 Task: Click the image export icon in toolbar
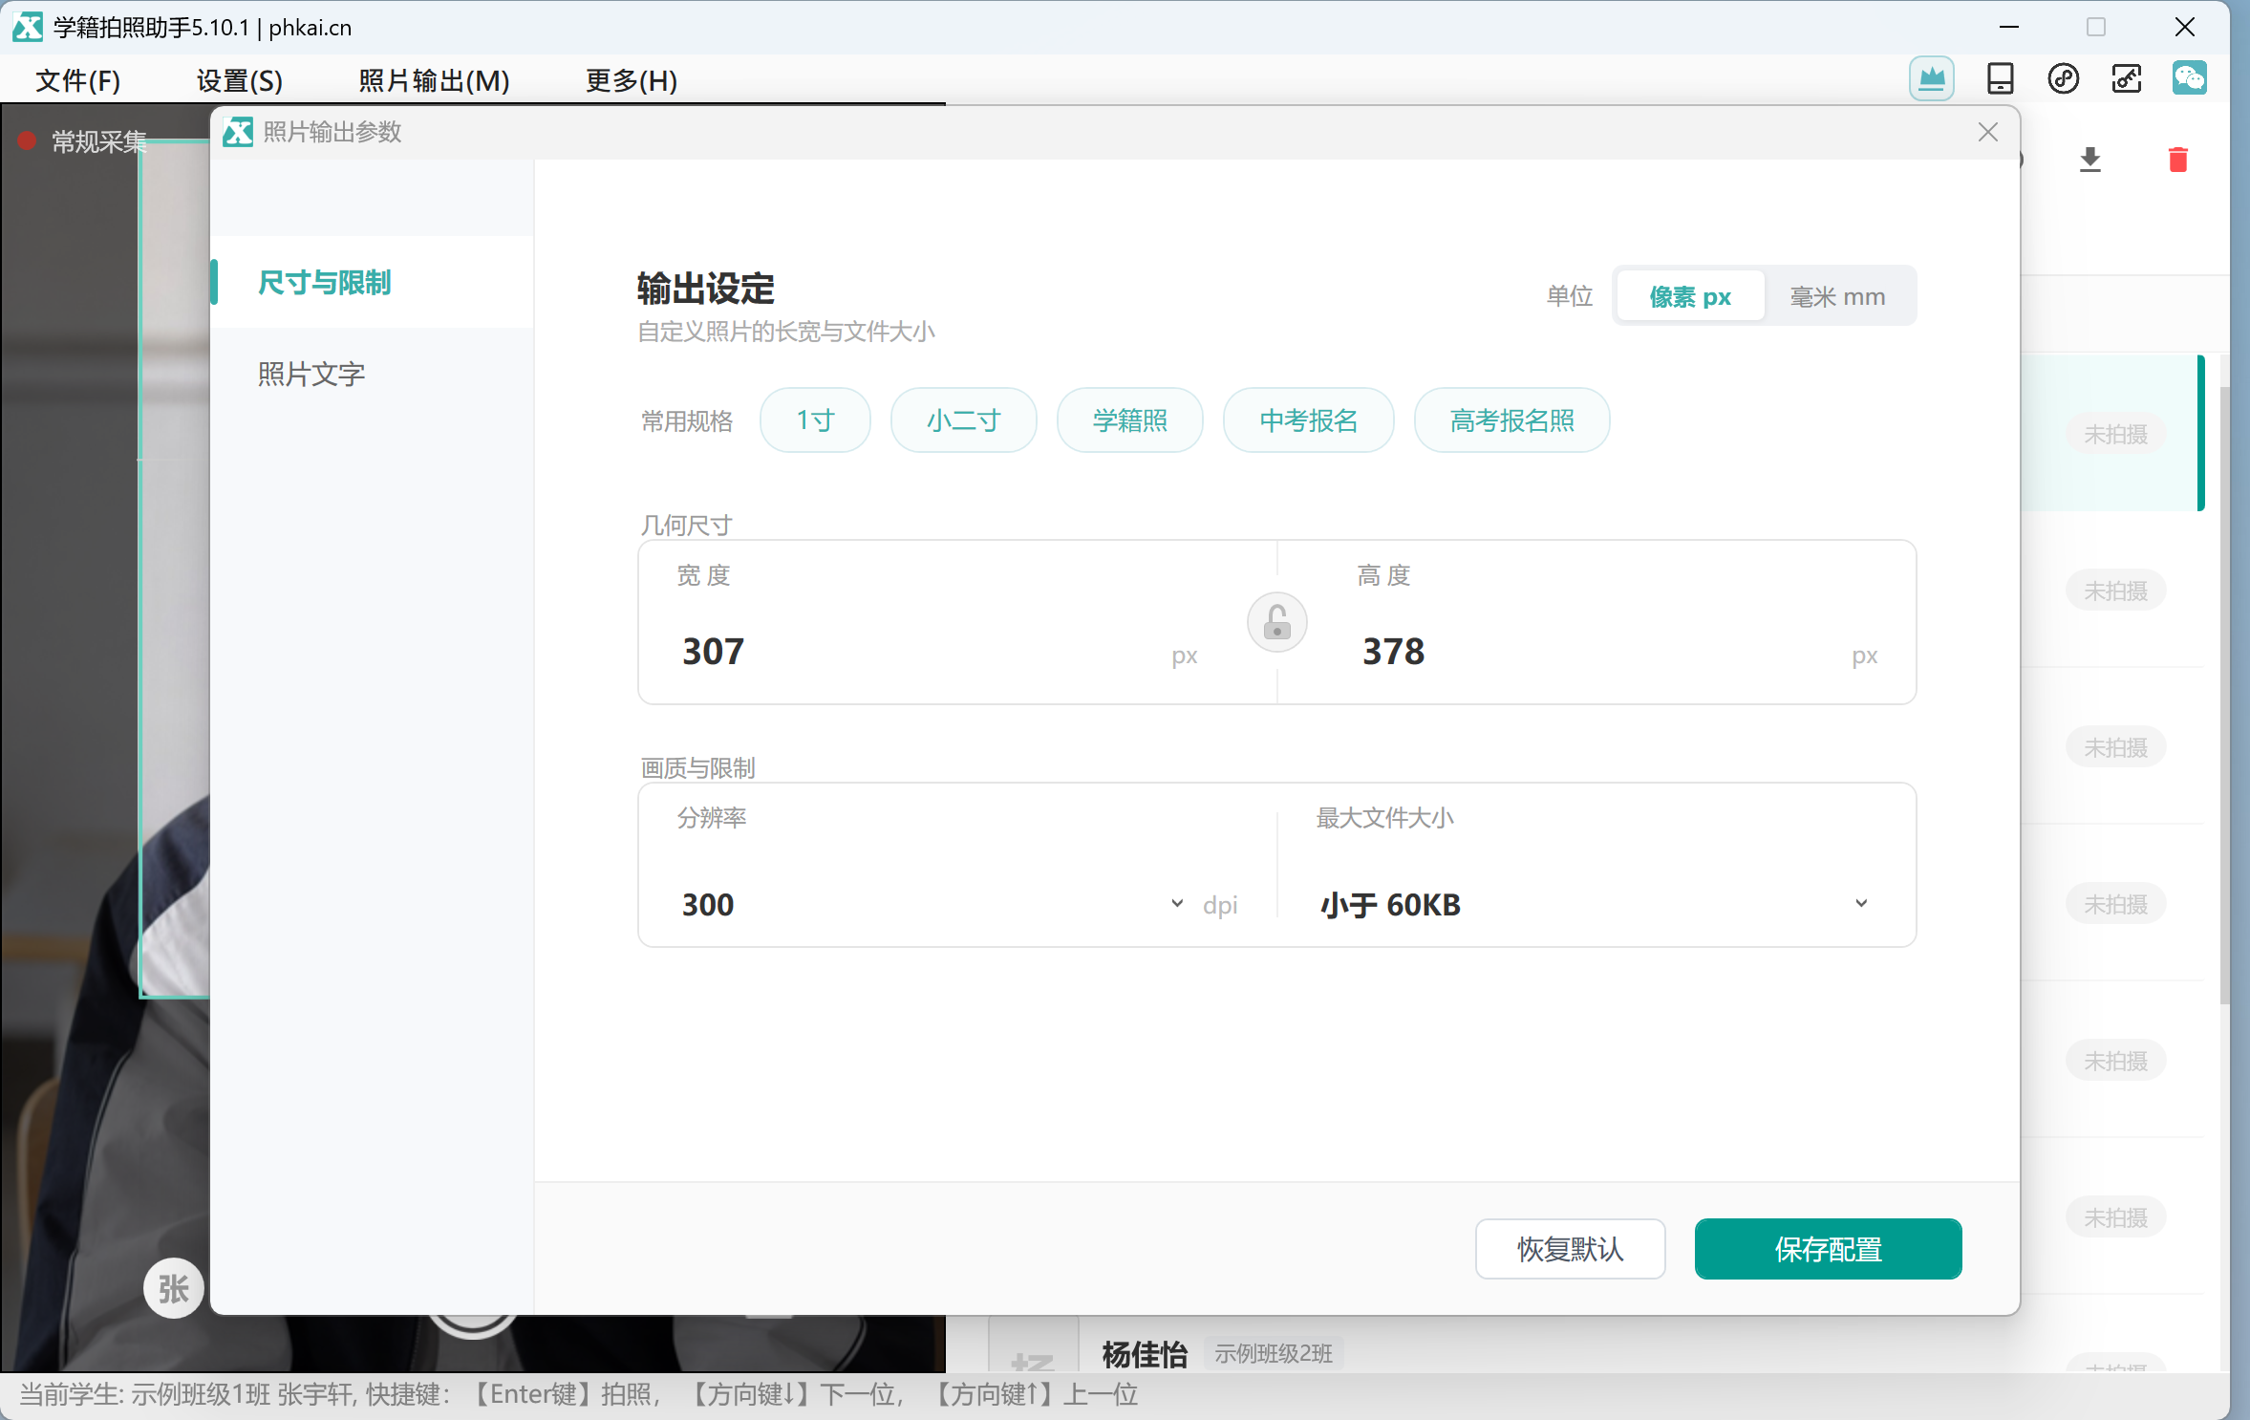click(x=2126, y=78)
